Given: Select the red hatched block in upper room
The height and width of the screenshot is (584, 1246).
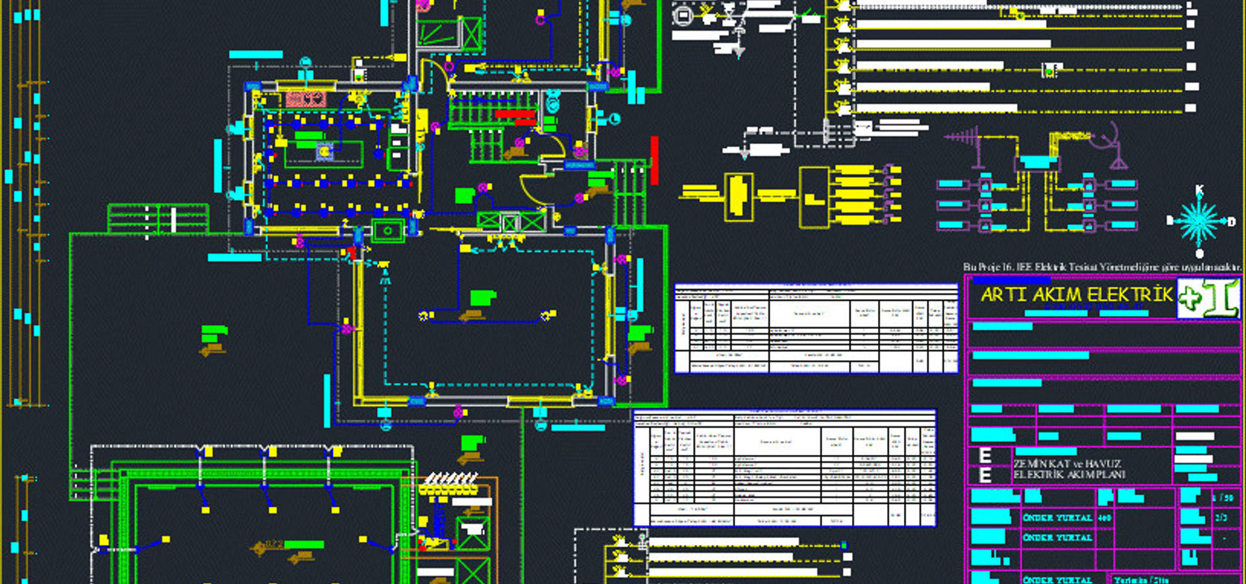Looking at the screenshot, I should pos(306,99).
